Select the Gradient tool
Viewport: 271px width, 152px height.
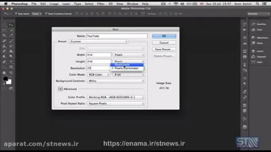(11, 51)
